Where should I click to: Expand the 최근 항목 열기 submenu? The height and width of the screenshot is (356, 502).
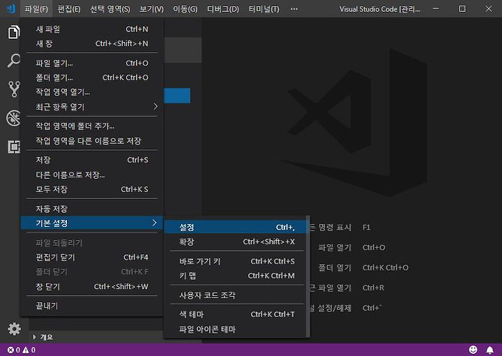[92, 106]
